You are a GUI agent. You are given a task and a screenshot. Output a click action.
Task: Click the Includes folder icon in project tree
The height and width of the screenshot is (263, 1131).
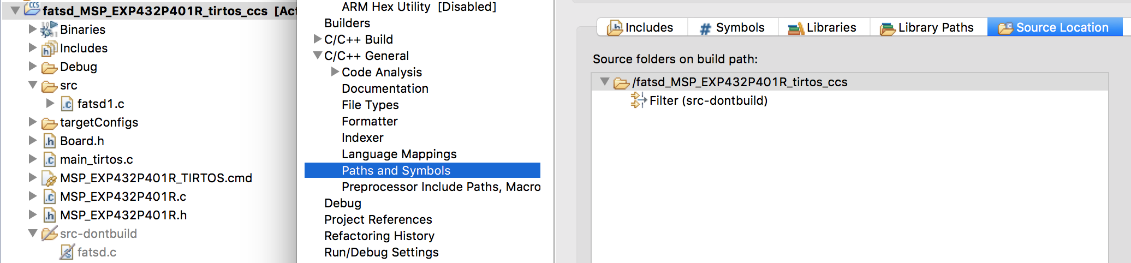click(x=49, y=48)
